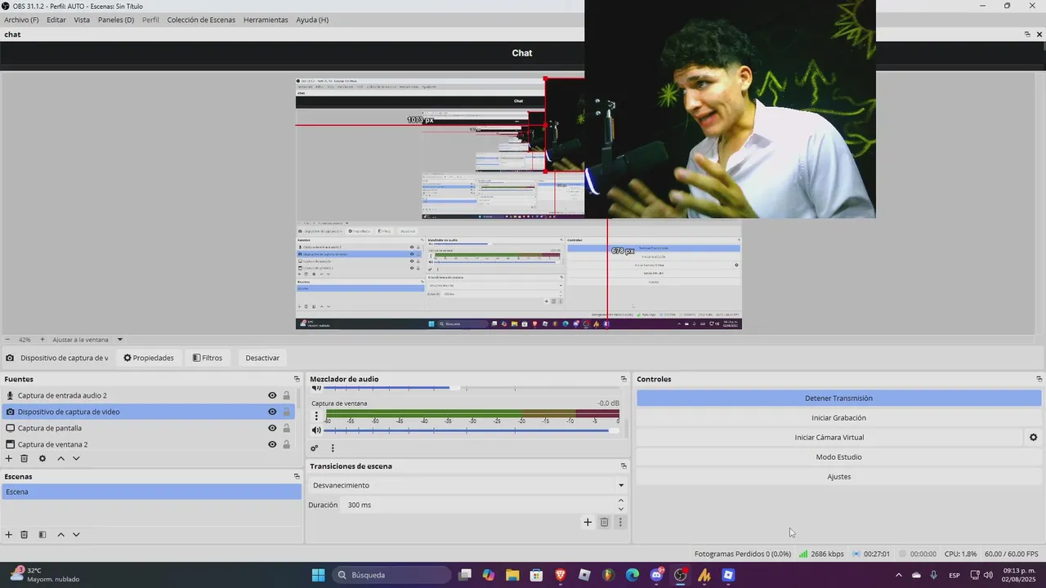
Task: Add a new source with the plus icon in Fuentes
Action: tap(9, 459)
